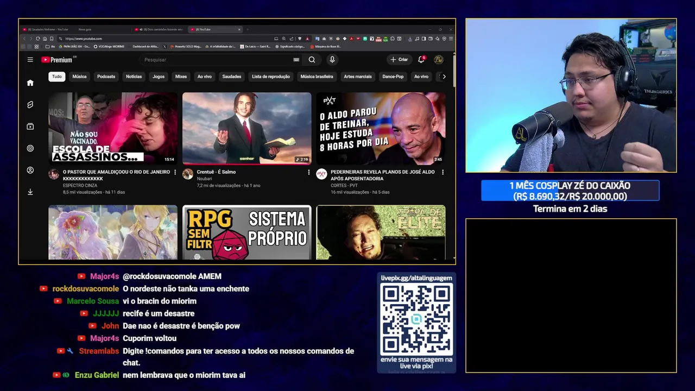Viewport: 695px width, 391px height.
Task: Open the on-screen keyboard icon in search box
Action: pos(296,60)
